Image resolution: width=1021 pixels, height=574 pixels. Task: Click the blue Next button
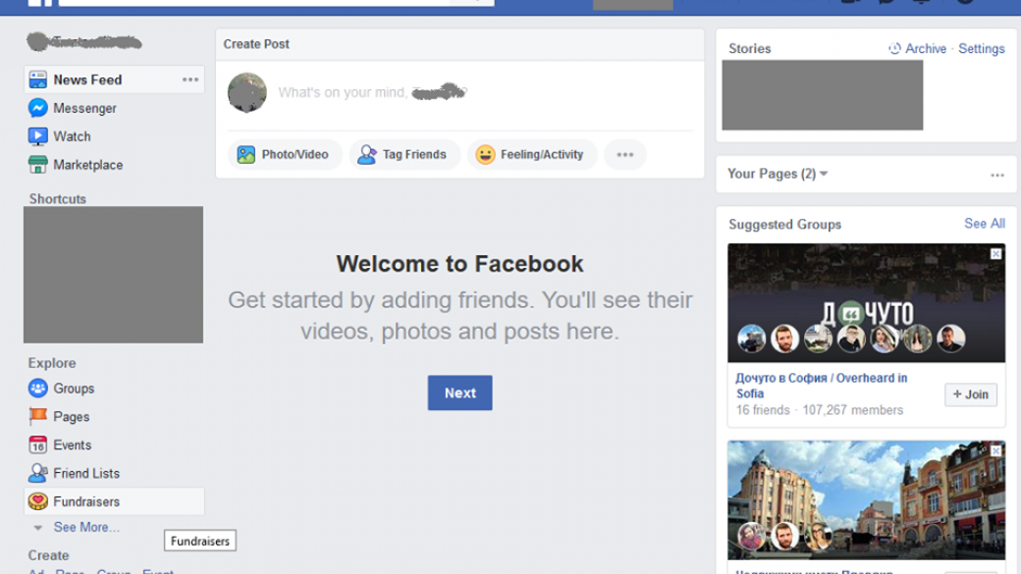click(x=459, y=393)
